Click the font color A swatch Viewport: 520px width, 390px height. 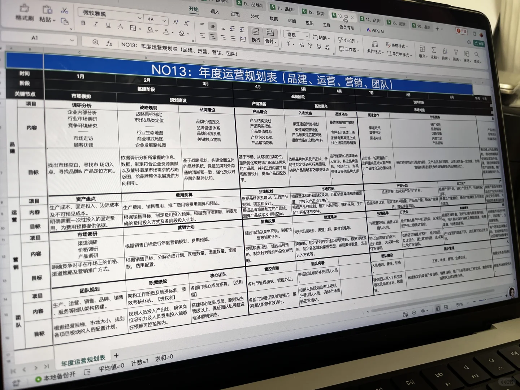166,31
